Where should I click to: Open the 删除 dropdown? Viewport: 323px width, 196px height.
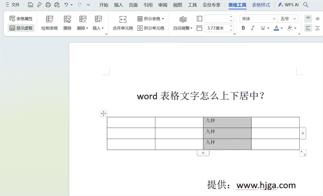(x=83, y=23)
